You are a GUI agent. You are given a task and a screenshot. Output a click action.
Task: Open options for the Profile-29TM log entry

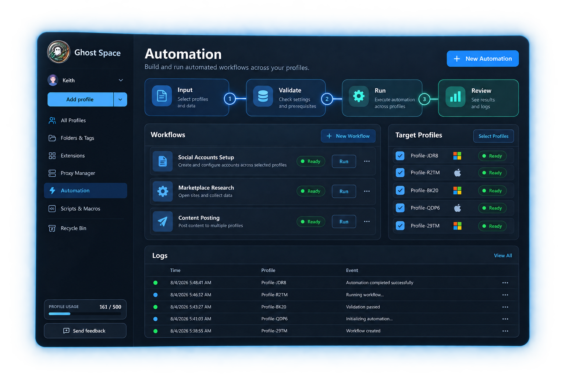tap(505, 331)
